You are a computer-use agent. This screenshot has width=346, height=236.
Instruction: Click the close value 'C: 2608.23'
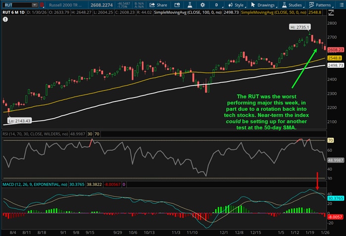125,12
